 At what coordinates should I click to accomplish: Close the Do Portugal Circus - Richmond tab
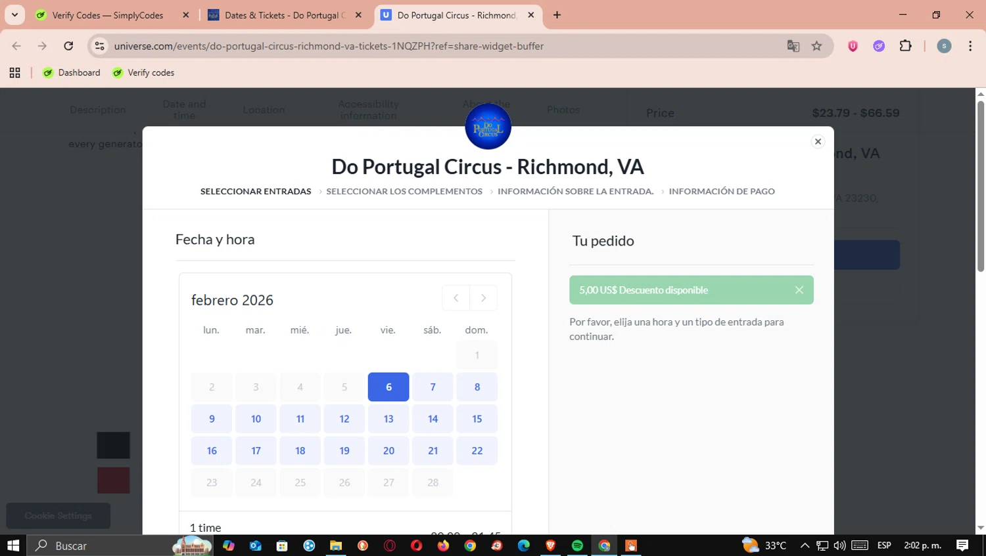coord(531,15)
